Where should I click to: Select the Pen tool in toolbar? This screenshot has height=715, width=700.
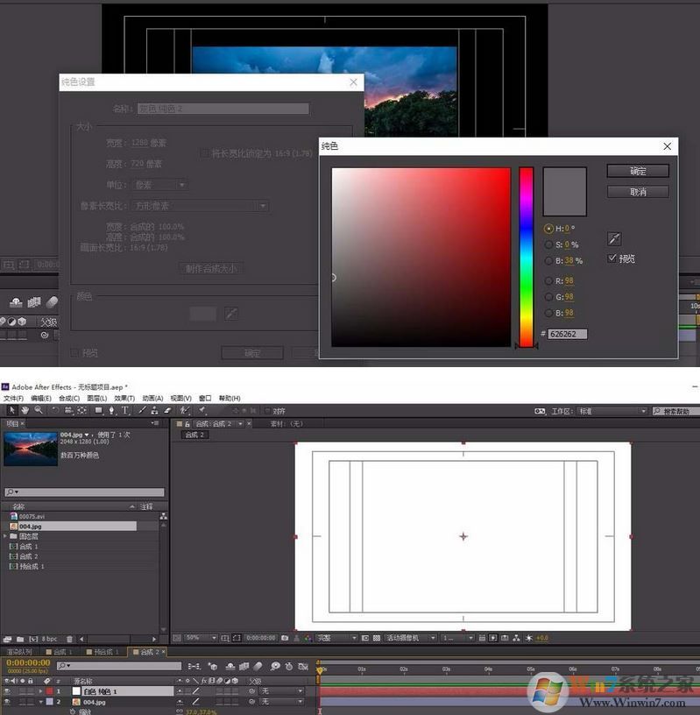[112, 410]
